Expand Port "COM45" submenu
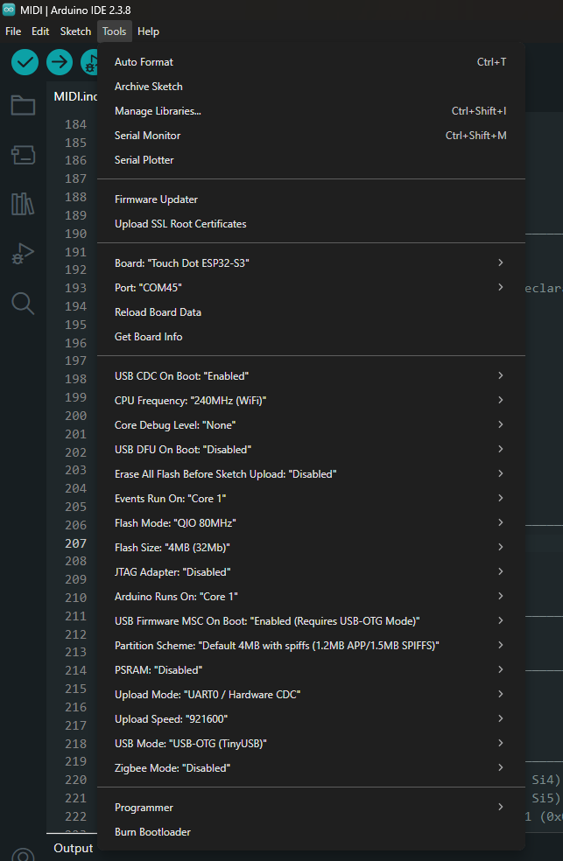 point(311,288)
